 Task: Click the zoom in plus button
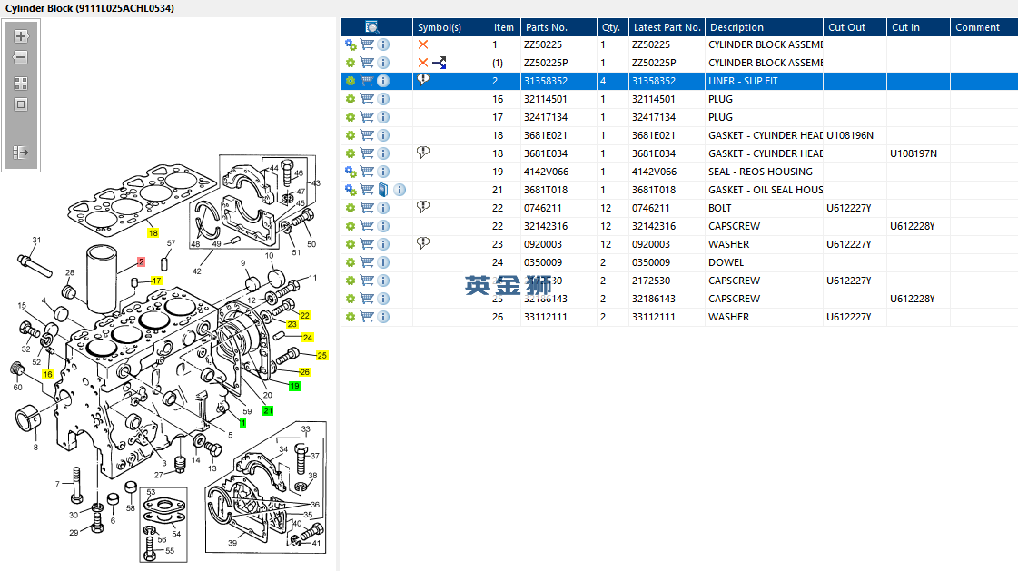pos(21,37)
